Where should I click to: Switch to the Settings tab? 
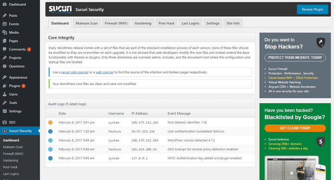pyautogui.click(x=213, y=23)
